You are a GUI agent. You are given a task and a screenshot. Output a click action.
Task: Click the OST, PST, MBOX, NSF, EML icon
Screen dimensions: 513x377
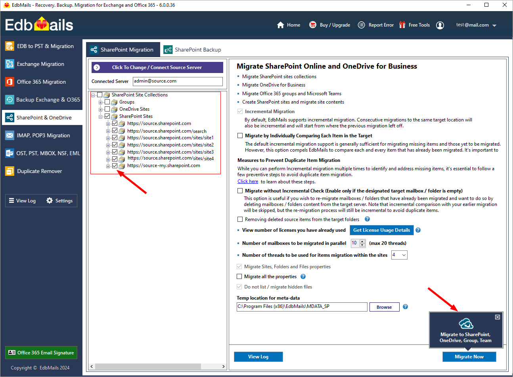click(x=10, y=153)
